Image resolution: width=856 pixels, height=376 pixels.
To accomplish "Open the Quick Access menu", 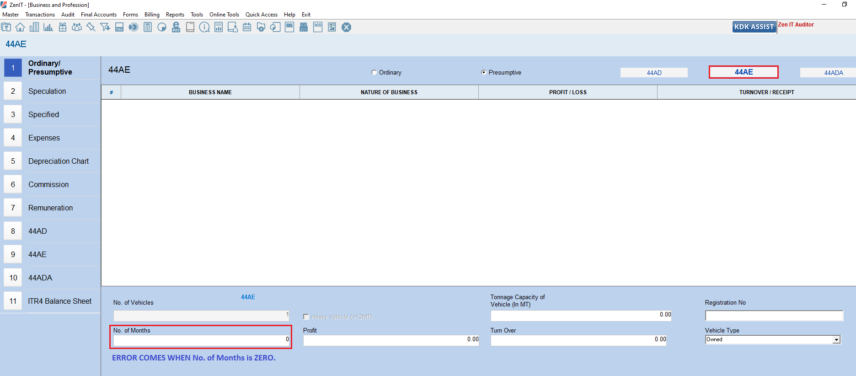I will point(262,15).
